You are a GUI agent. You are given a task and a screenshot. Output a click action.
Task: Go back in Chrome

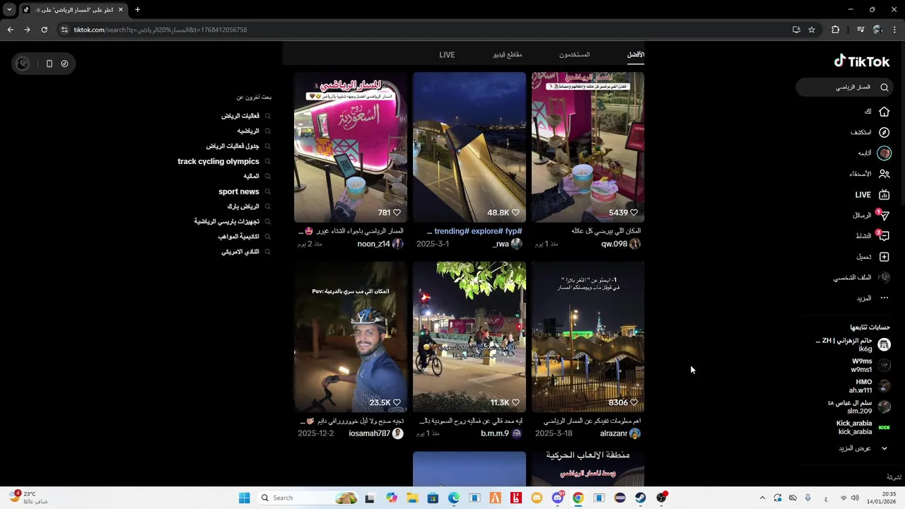click(x=10, y=30)
